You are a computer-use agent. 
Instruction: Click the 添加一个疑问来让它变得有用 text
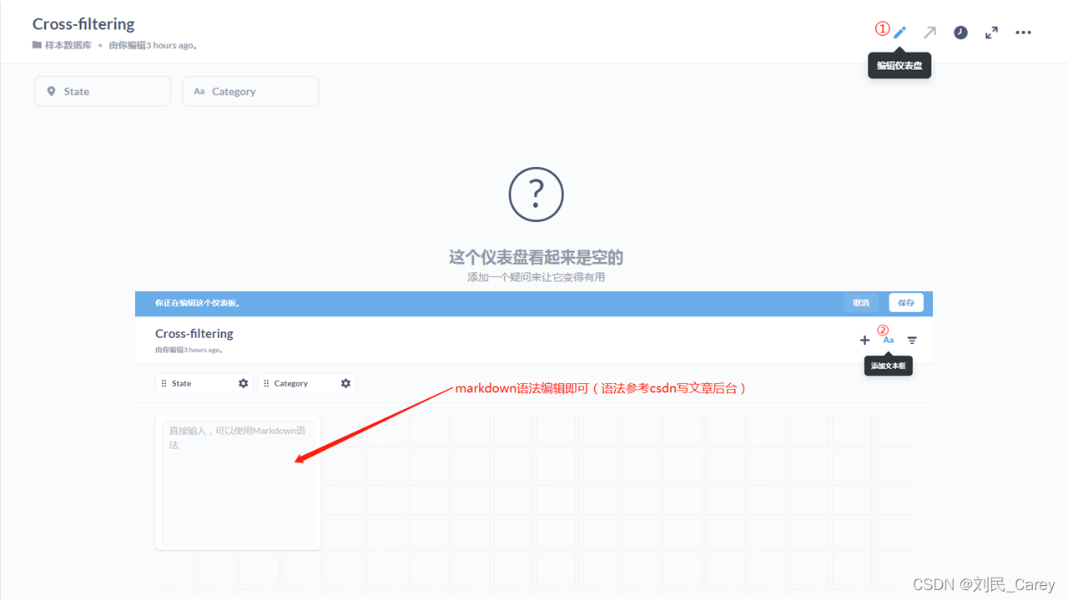coord(537,277)
